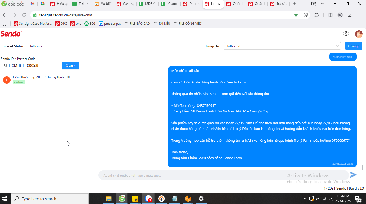Image resolution: width=366 pixels, height=204 pixels.
Task: Open the browser extensions puzzle icon
Action: (316, 15)
